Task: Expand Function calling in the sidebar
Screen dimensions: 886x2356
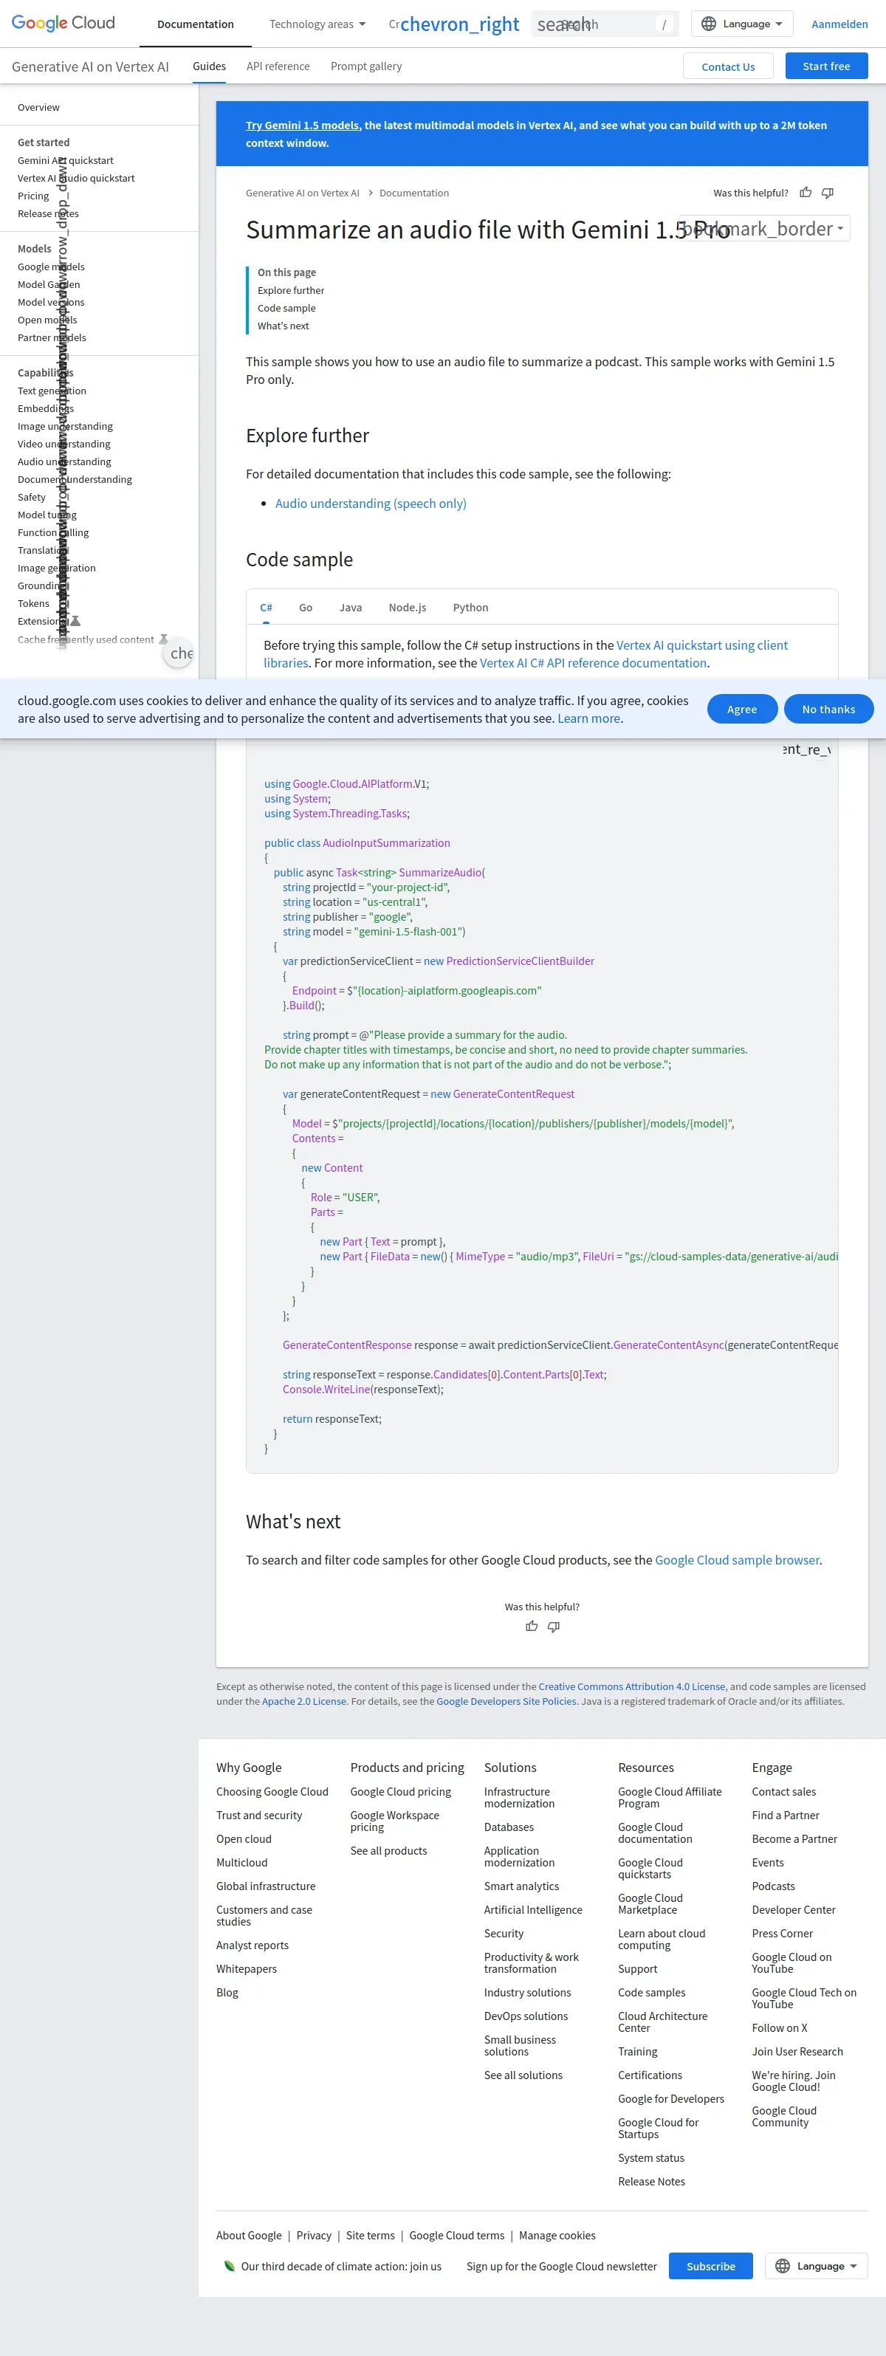Action: (53, 532)
